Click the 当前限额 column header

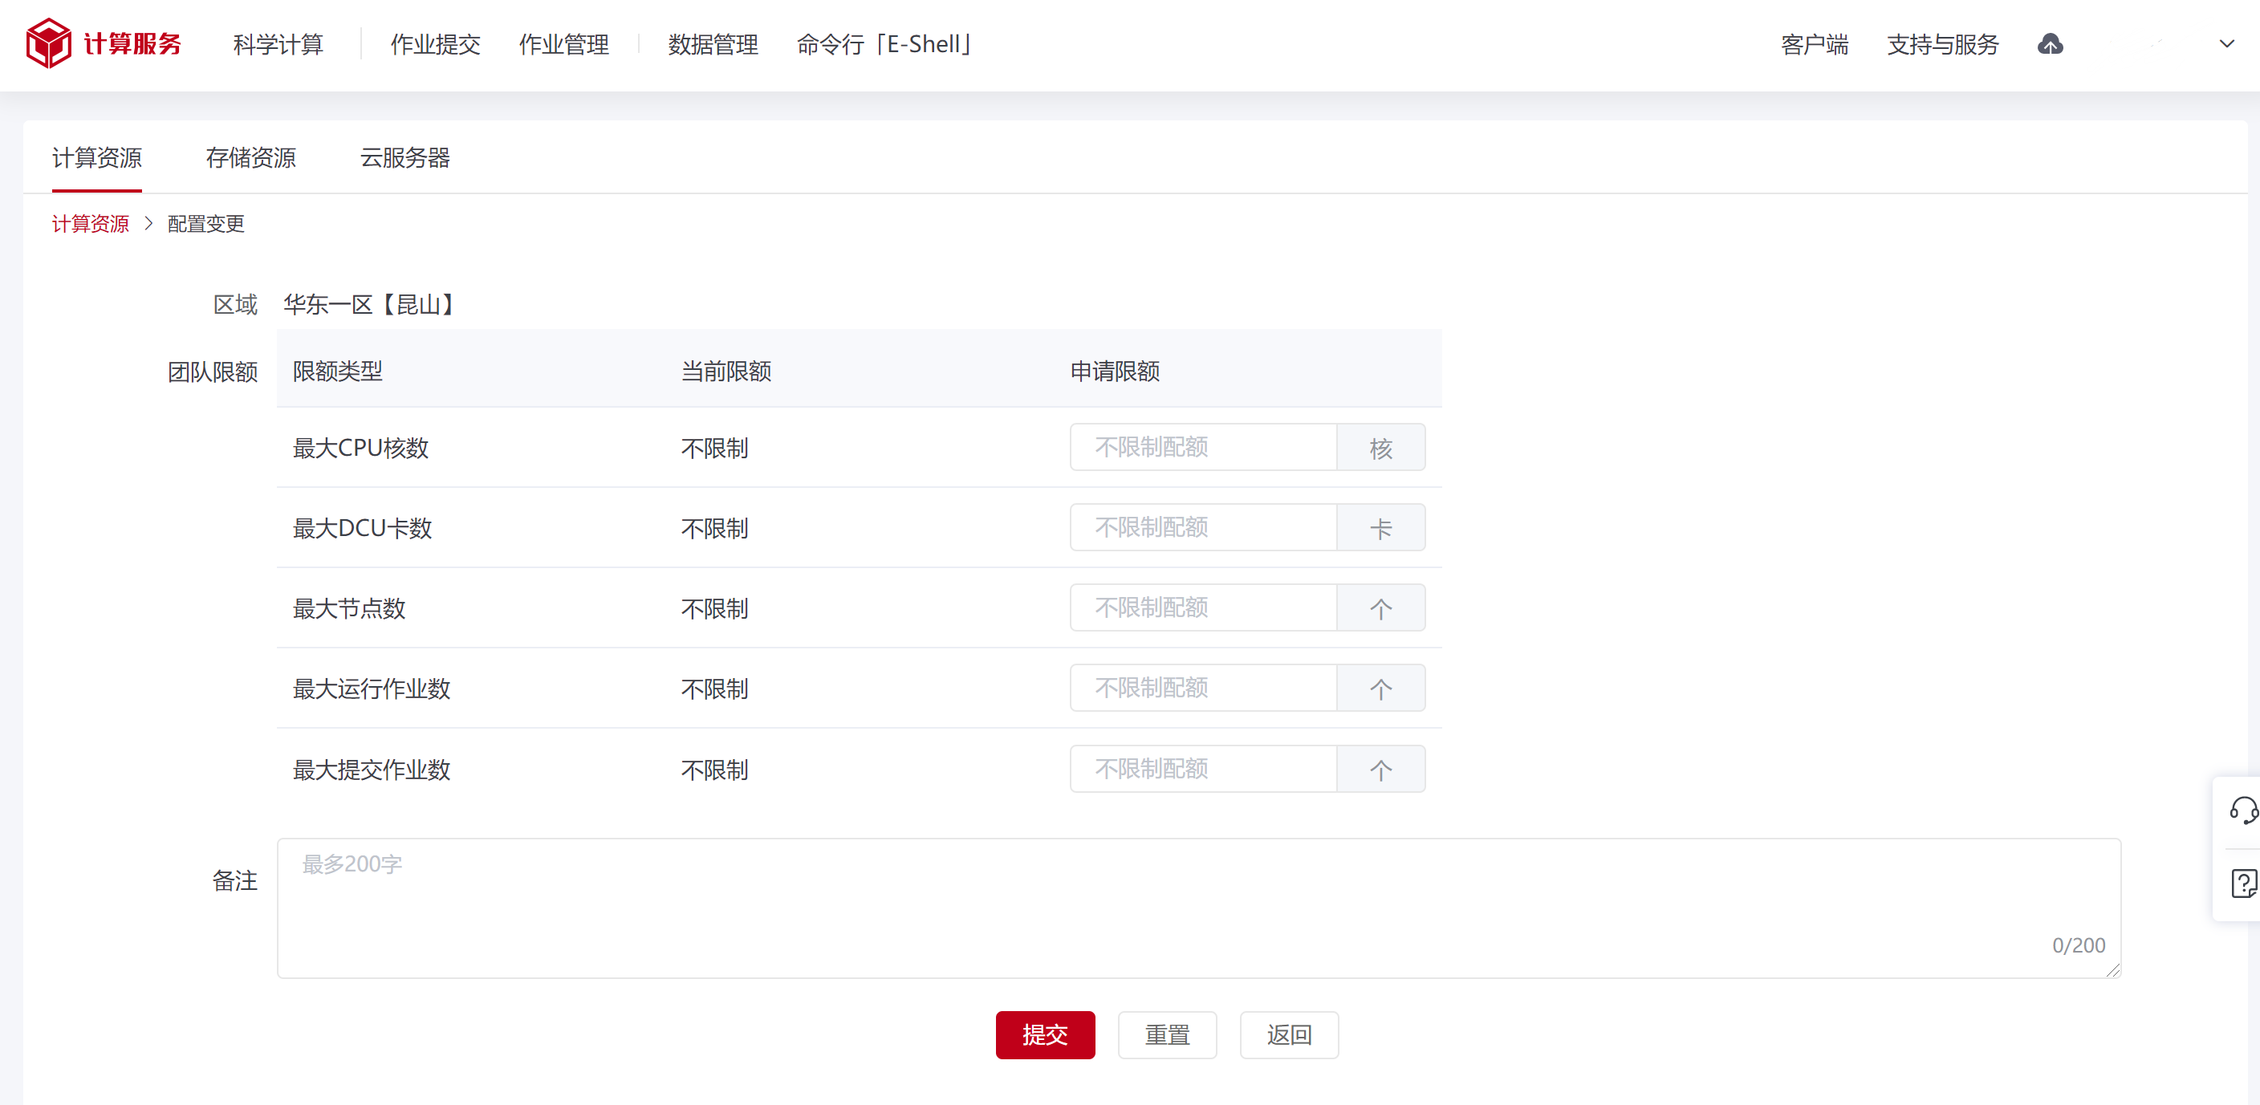tap(726, 371)
